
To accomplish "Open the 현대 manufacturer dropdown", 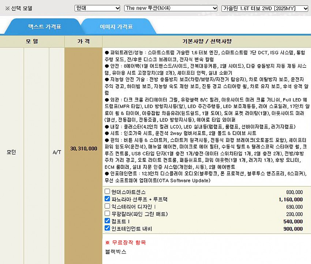I will 97,8.
